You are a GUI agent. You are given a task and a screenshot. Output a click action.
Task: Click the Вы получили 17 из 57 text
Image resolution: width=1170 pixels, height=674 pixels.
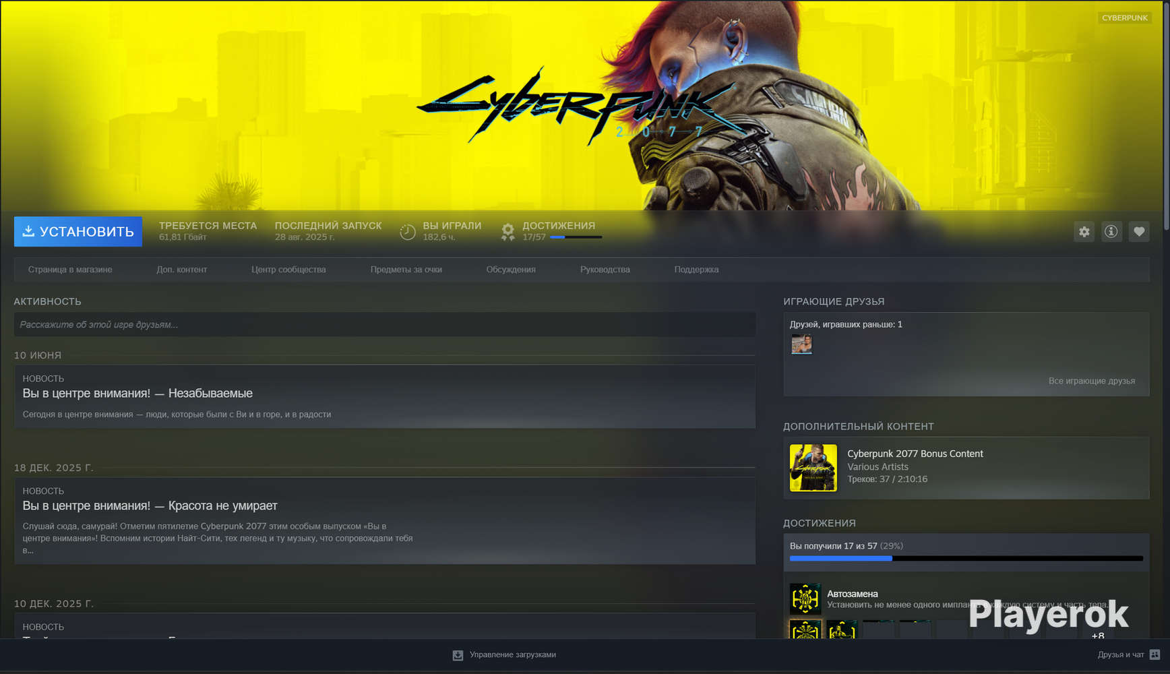(x=834, y=546)
